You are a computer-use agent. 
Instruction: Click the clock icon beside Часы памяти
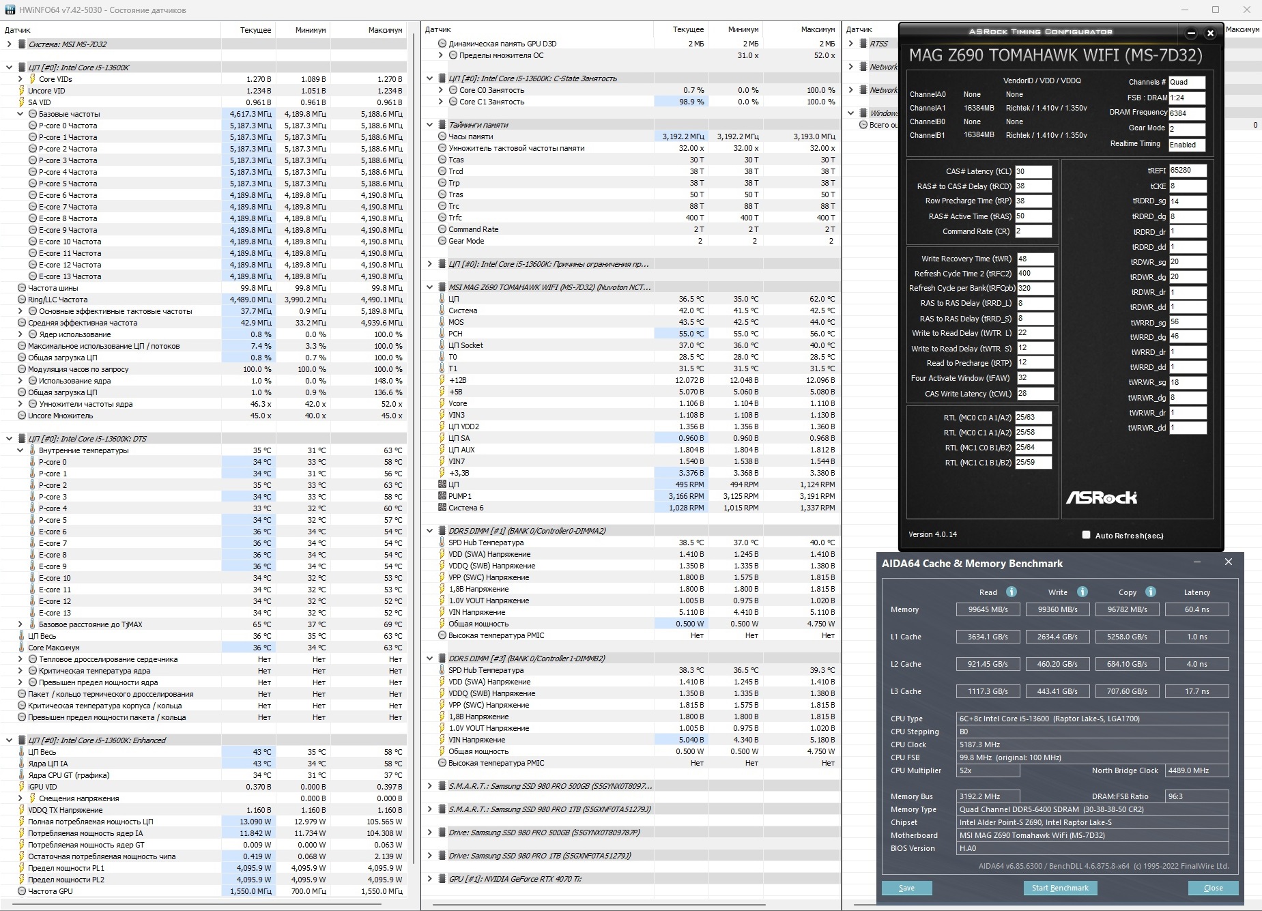[x=442, y=136]
